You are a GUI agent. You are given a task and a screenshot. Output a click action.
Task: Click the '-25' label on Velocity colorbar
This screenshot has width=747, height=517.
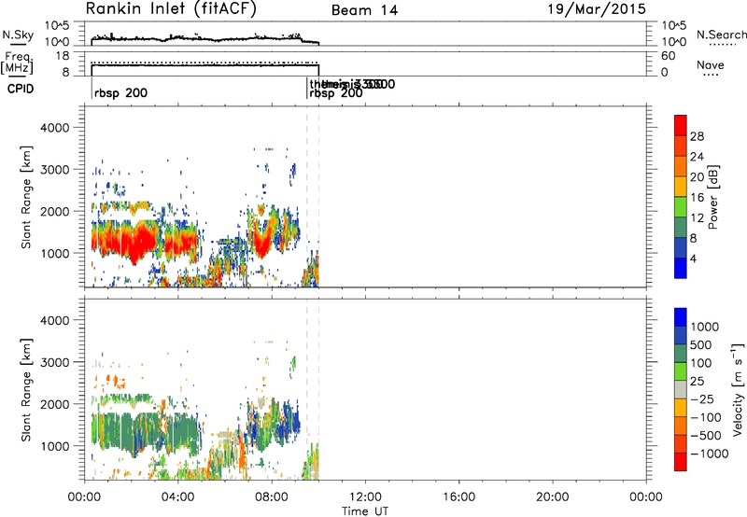coord(701,399)
